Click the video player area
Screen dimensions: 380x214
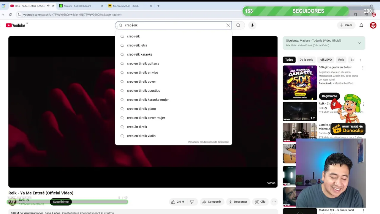[x=143, y=112]
